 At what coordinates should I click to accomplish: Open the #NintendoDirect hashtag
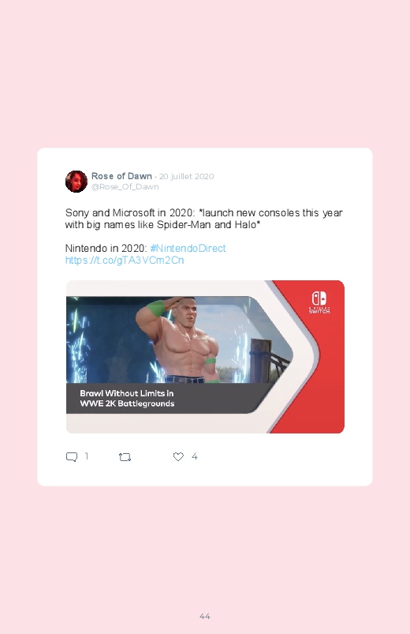(x=188, y=248)
